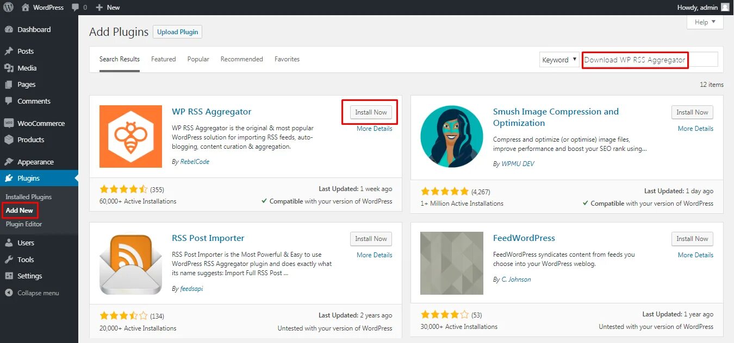The width and height of the screenshot is (734, 343).
Task: Click the Smush plugin avatar image
Action: pyautogui.click(x=452, y=136)
